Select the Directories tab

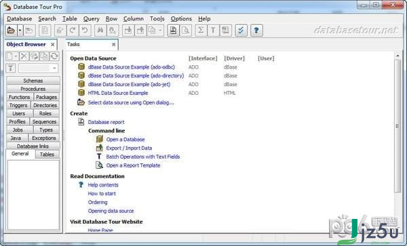tap(45, 105)
